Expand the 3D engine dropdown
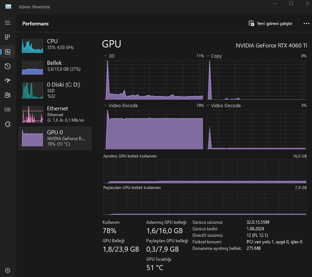Image resolution: width=312 pixels, height=277 pixels. 109,56
